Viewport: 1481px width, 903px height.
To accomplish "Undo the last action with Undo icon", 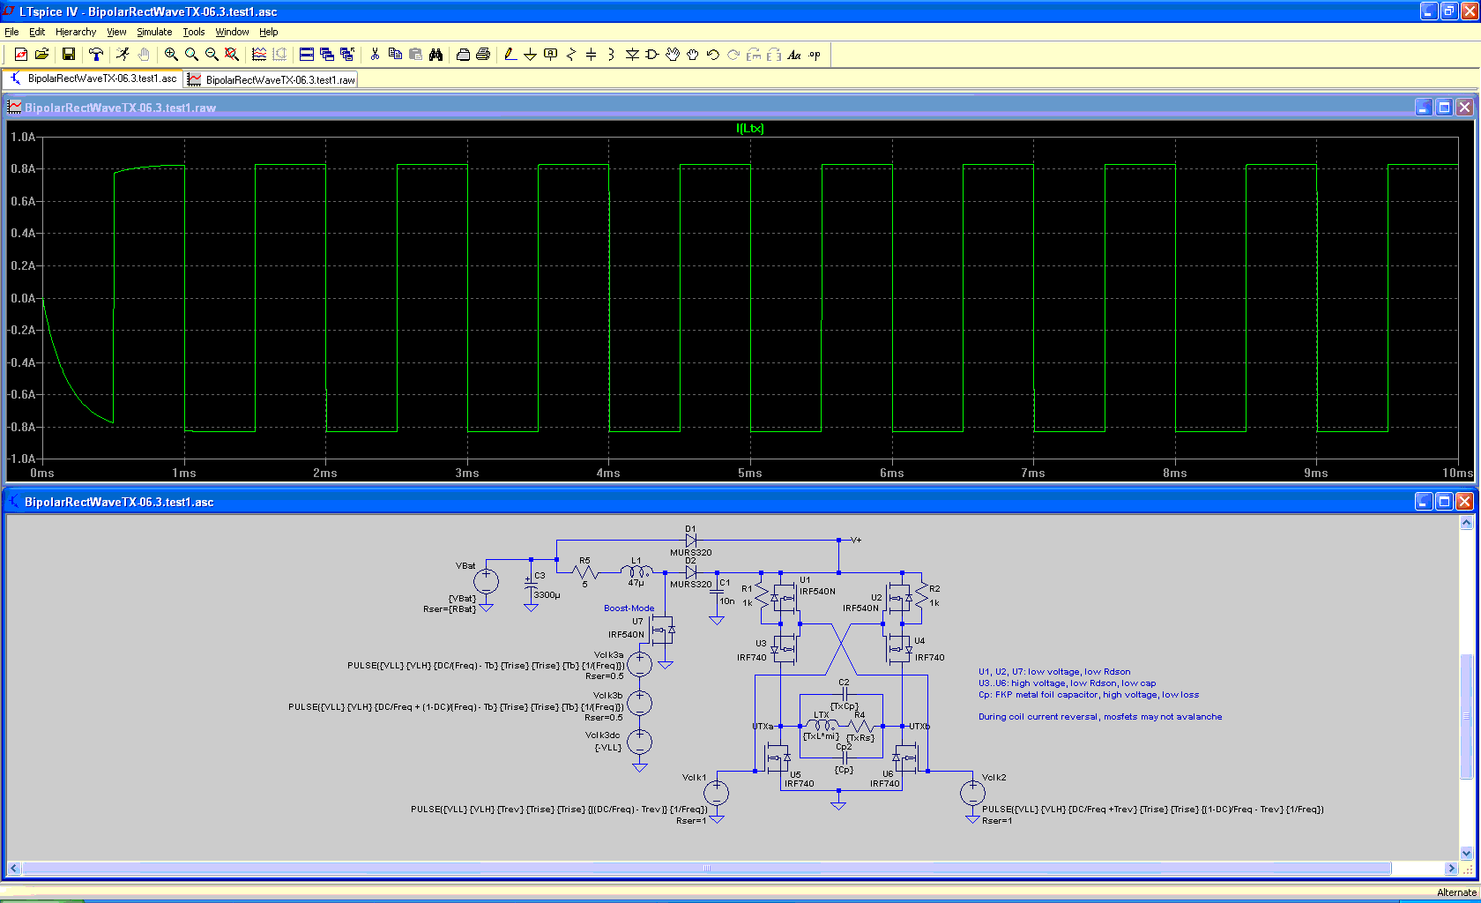I will [712, 55].
